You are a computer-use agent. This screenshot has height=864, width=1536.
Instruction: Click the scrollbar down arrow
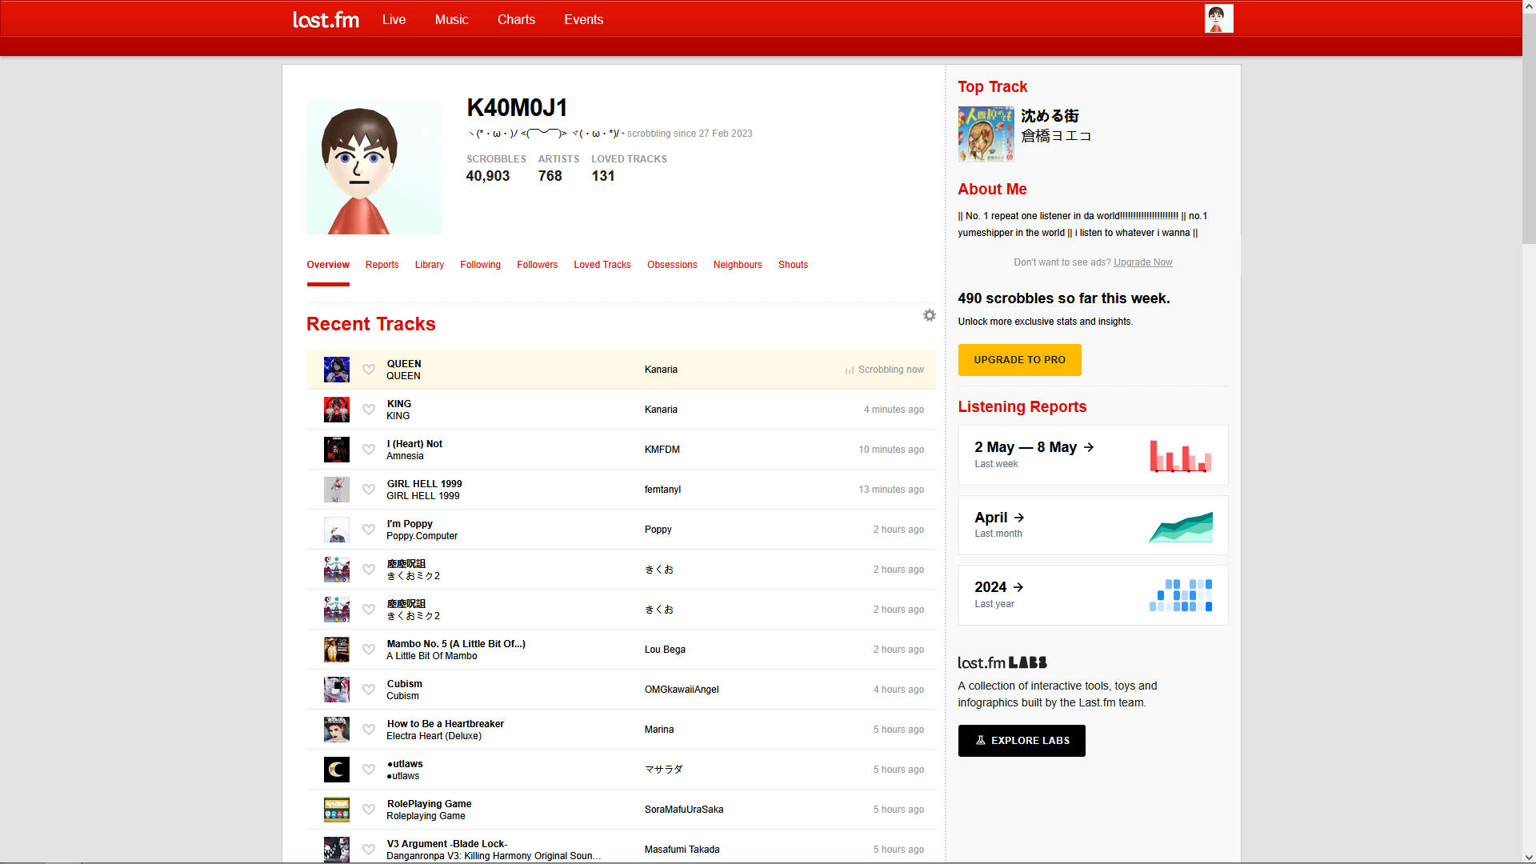tap(1529, 857)
